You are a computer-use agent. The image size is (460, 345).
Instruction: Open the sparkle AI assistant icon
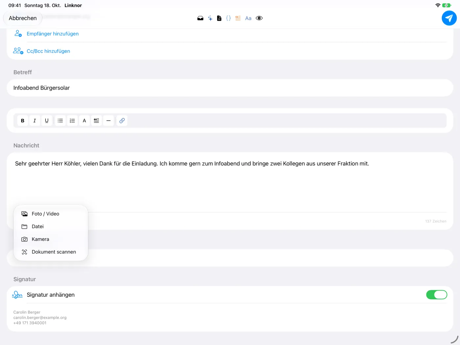click(210, 18)
